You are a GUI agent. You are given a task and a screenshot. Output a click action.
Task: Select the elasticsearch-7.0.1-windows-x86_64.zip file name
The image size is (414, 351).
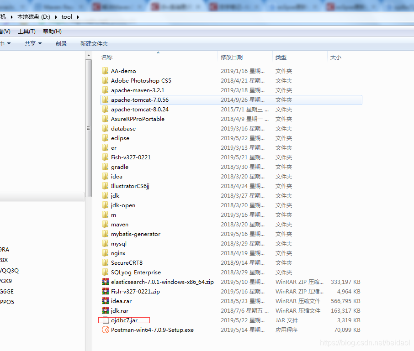pyautogui.click(x=162, y=282)
